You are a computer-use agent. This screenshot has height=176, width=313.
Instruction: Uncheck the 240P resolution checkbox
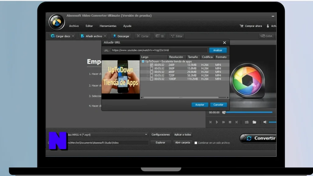pos(152,65)
